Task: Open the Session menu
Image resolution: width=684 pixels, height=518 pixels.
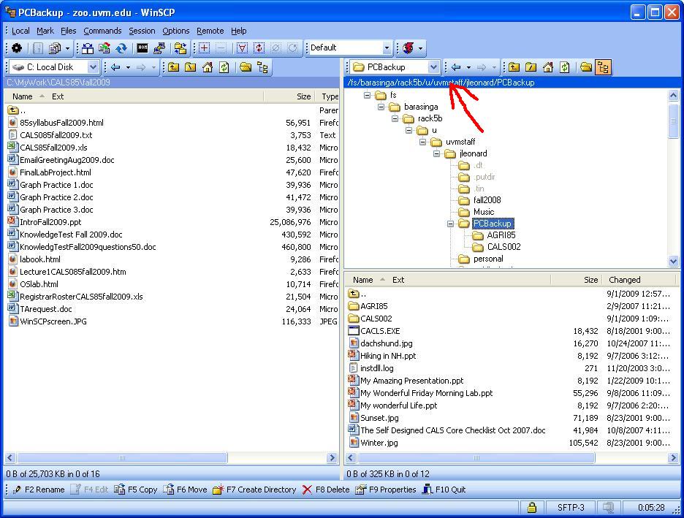Action: click(142, 31)
